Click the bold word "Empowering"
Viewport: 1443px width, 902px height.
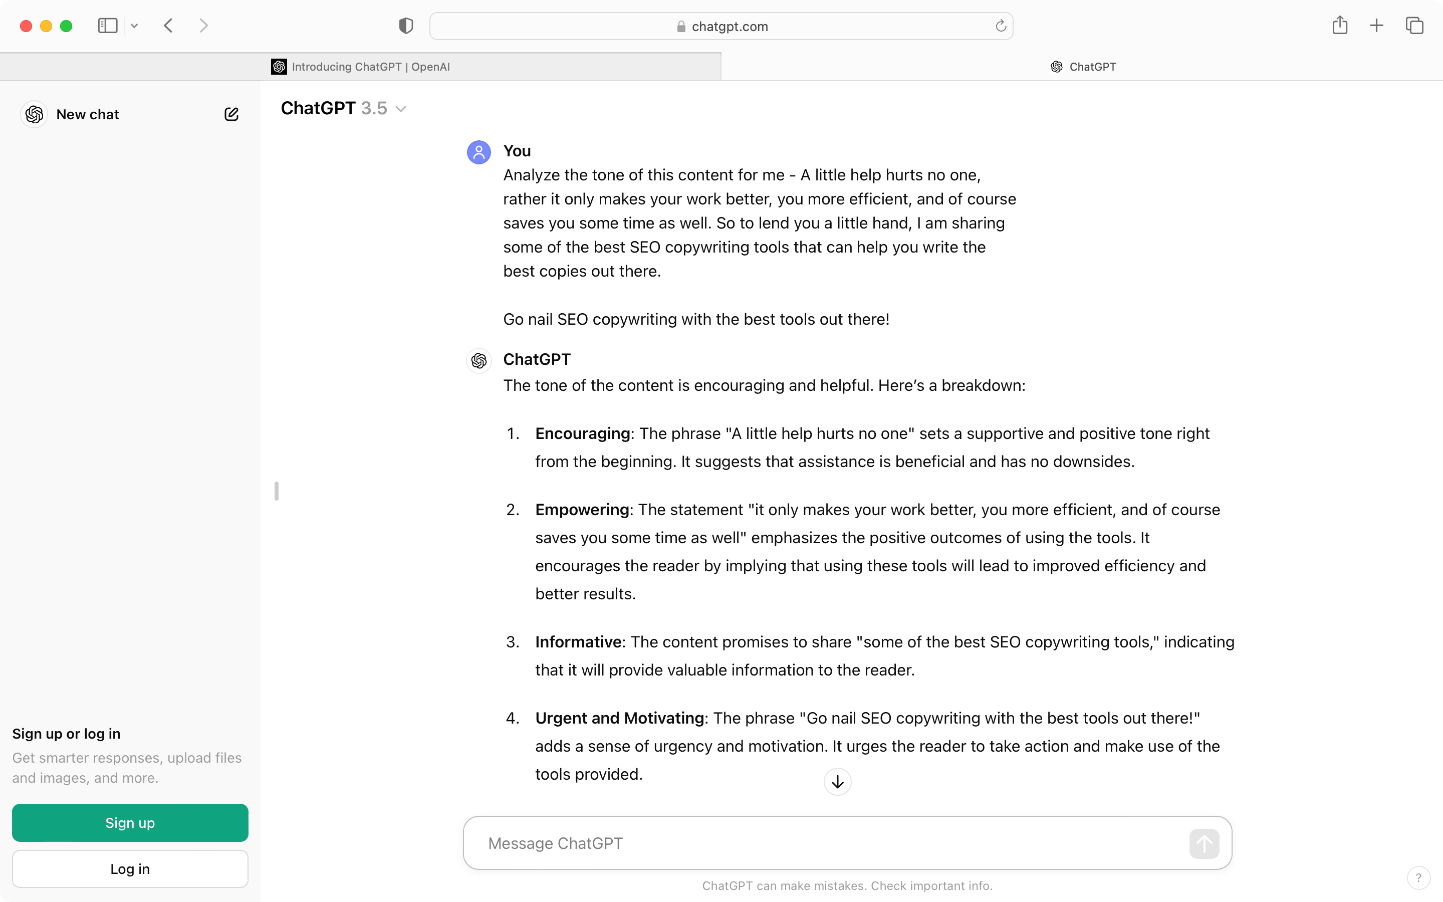[x=582, y=510]
